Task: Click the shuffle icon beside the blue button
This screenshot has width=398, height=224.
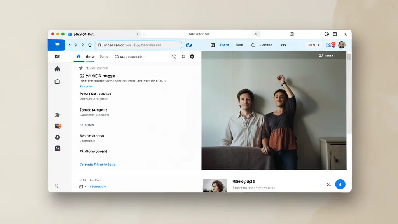Action: click(x=329, y=184)
